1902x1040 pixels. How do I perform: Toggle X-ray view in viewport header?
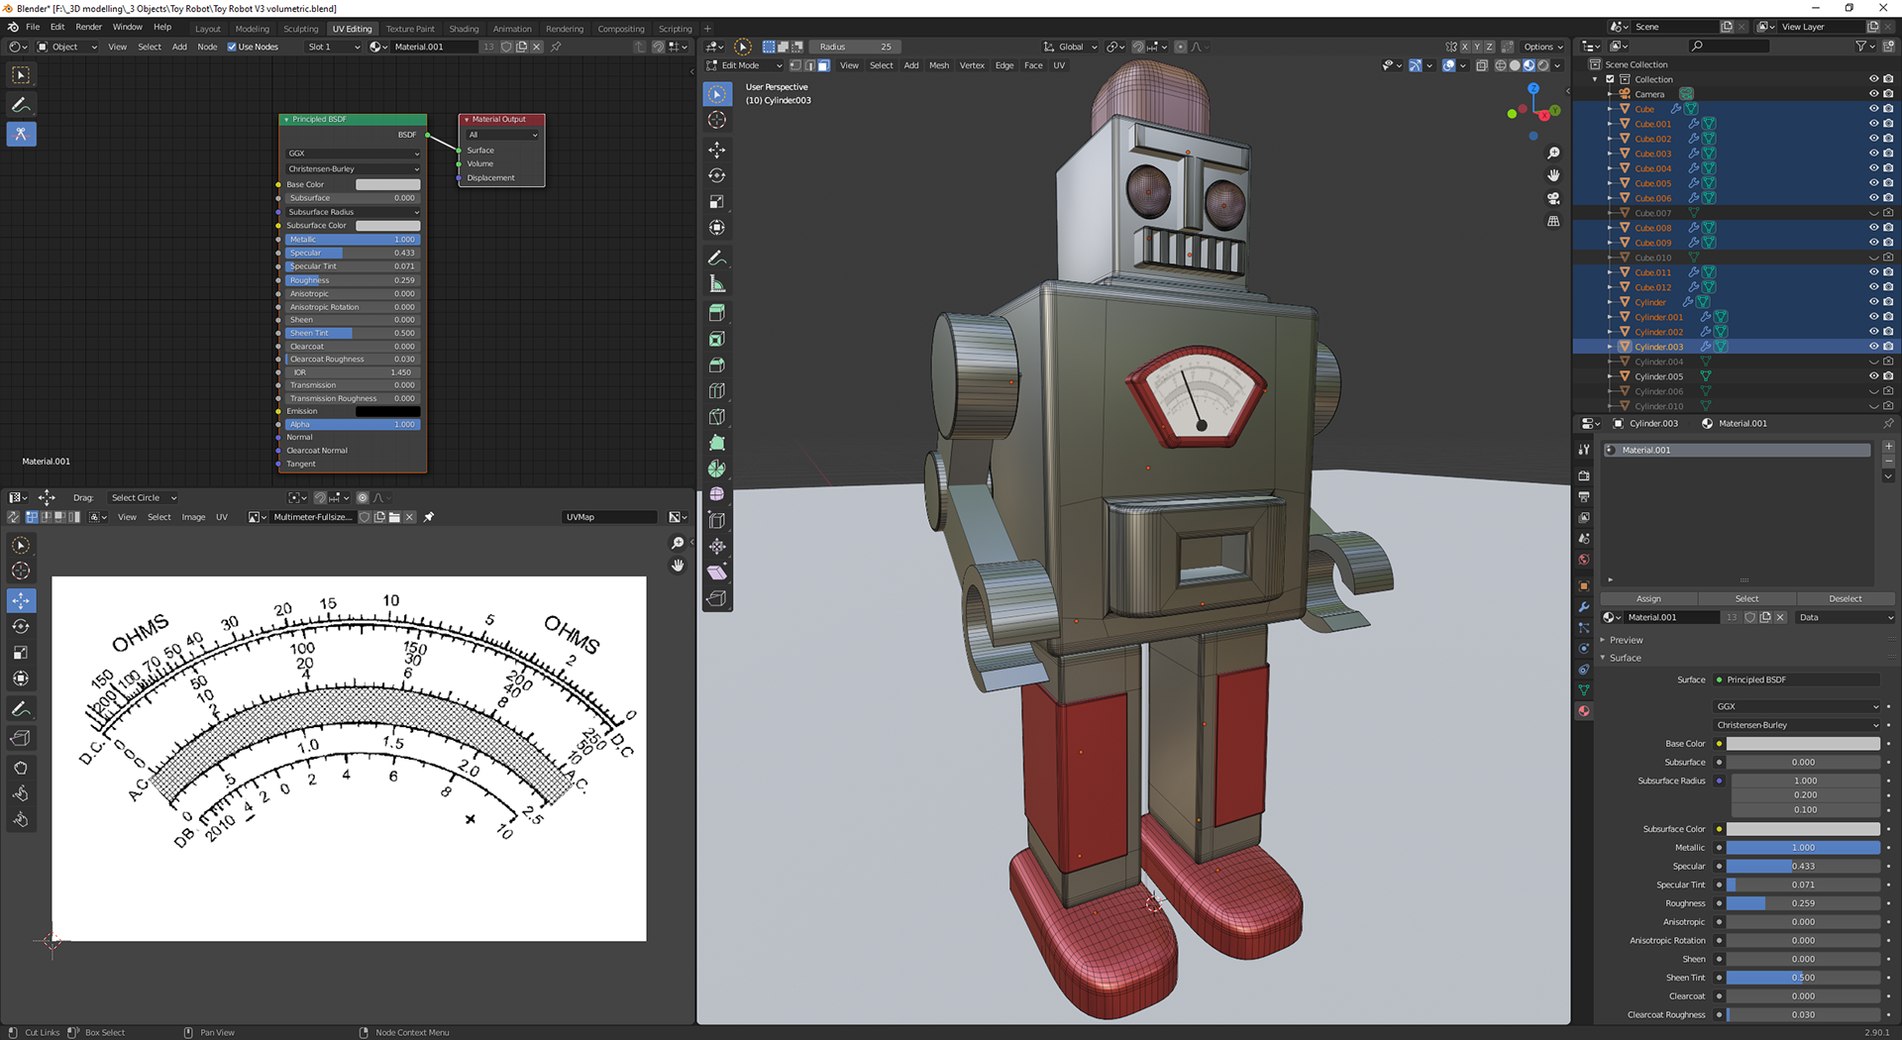1482,65
